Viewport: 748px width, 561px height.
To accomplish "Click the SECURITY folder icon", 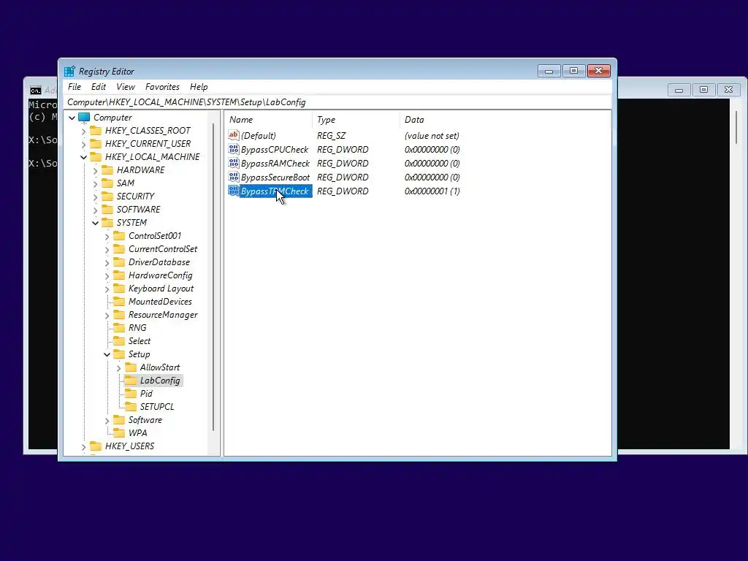I will pos(107,196).
